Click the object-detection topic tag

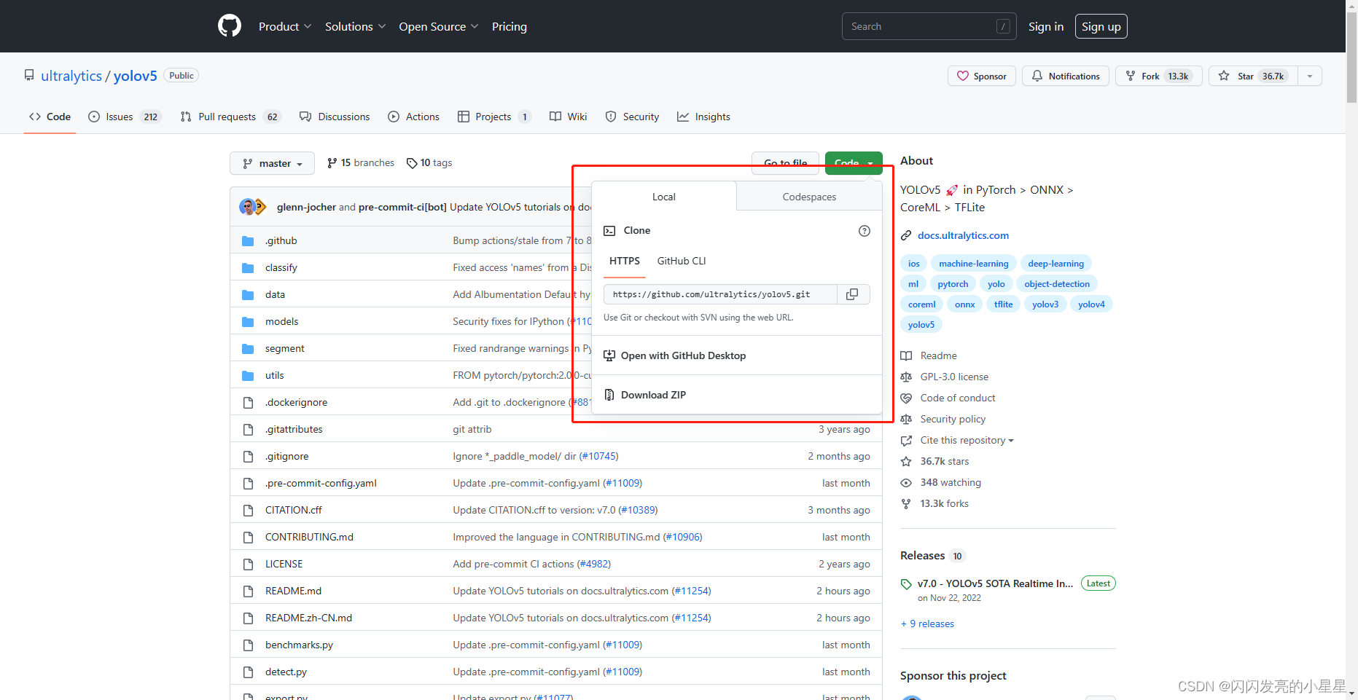(x=1057, y=284)
